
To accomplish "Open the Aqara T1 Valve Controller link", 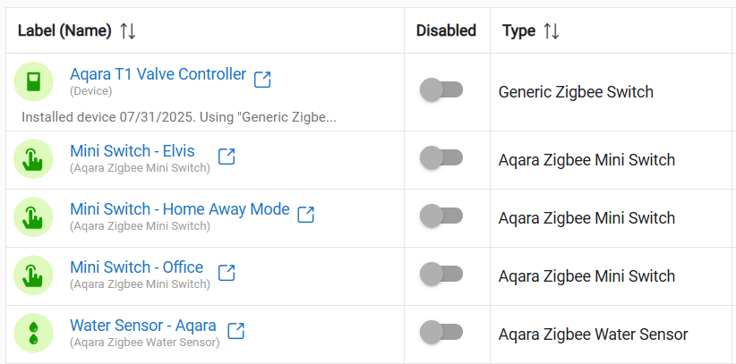I will point(158,74).
